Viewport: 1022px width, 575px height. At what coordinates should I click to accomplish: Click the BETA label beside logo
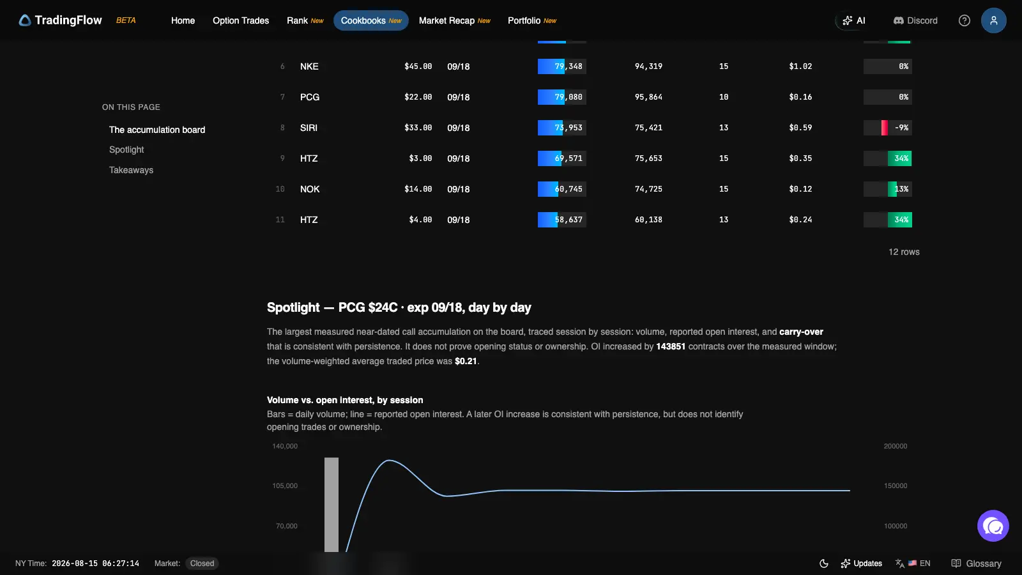click(126, 20)
